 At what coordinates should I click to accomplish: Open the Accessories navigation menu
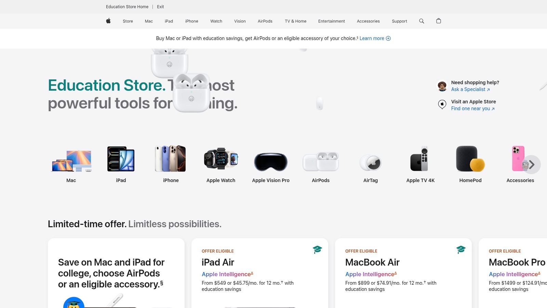click(368, 21)
